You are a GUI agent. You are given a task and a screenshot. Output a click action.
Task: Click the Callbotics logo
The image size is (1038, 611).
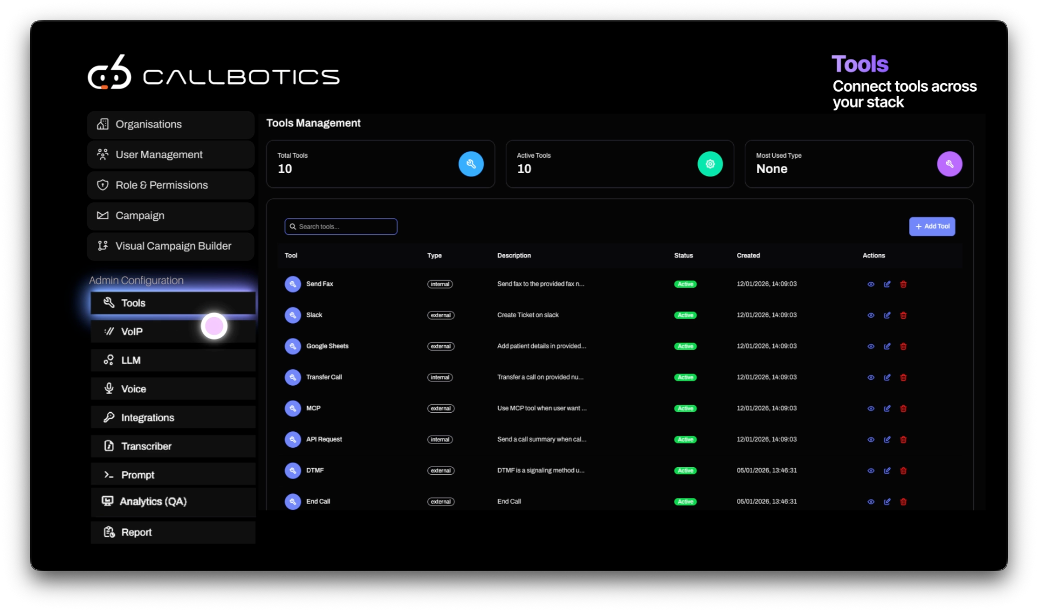(213, 75)
